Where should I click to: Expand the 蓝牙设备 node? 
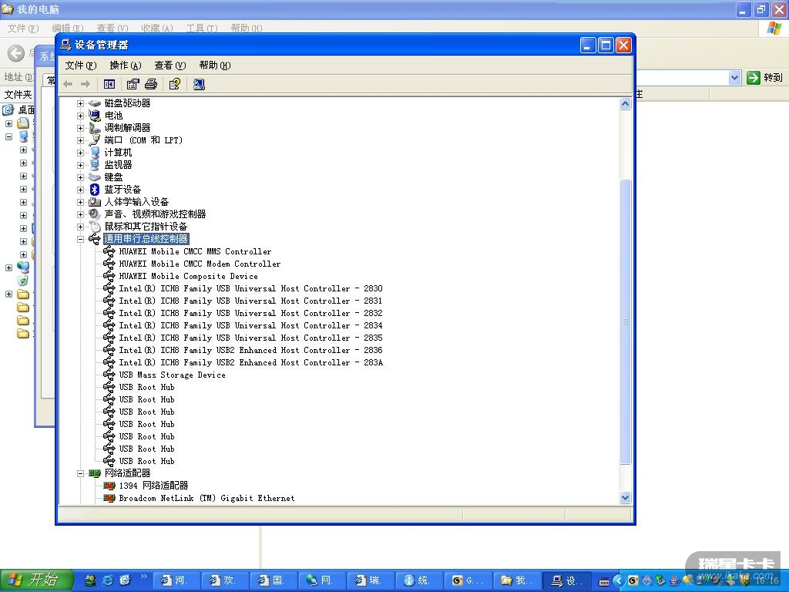[x=80, y=190]
